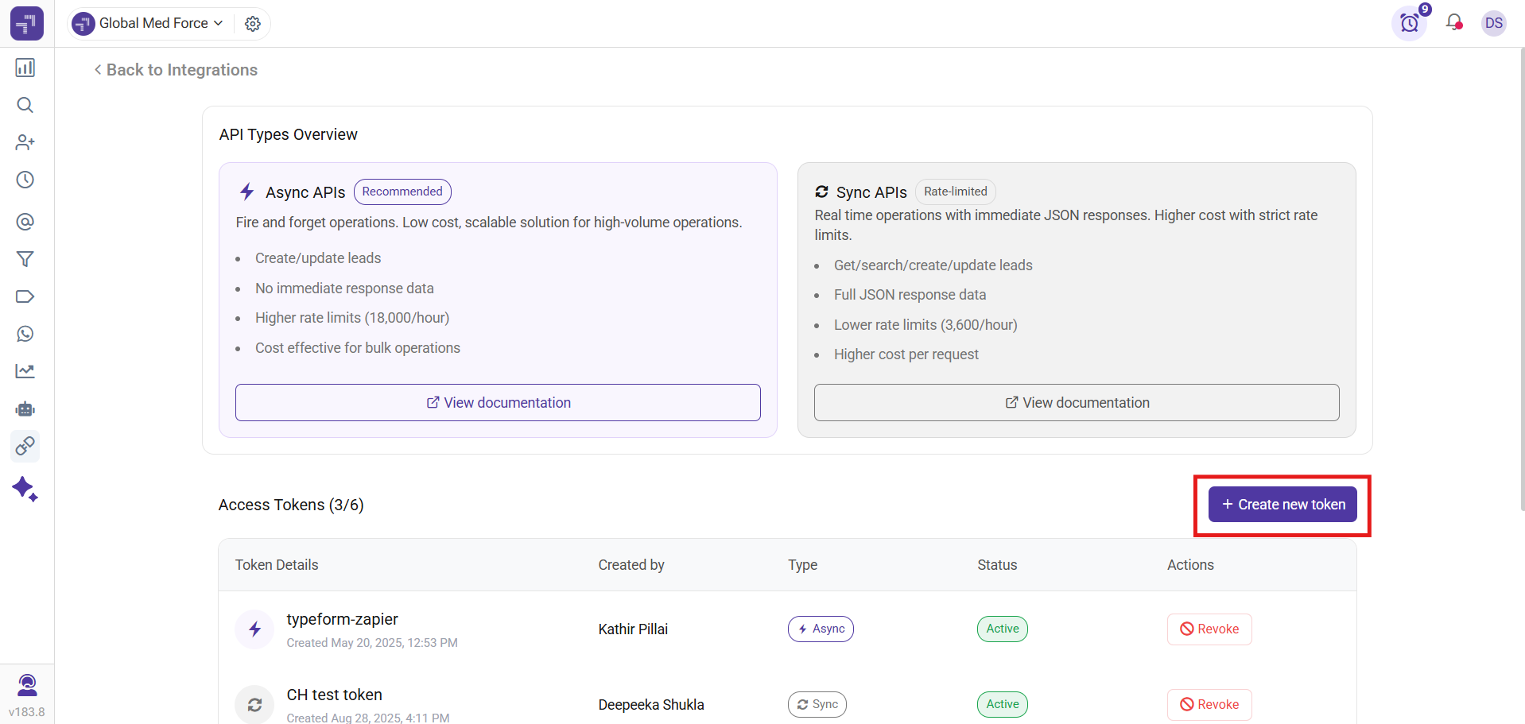Open the AI sparkle icon in sidebar
Image resolution: width=1525 pixels, height=724 pixels.
(25, 489)
